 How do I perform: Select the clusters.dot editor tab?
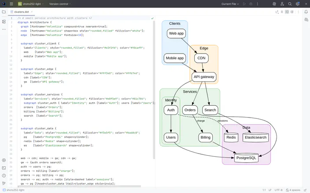[21, 12]
